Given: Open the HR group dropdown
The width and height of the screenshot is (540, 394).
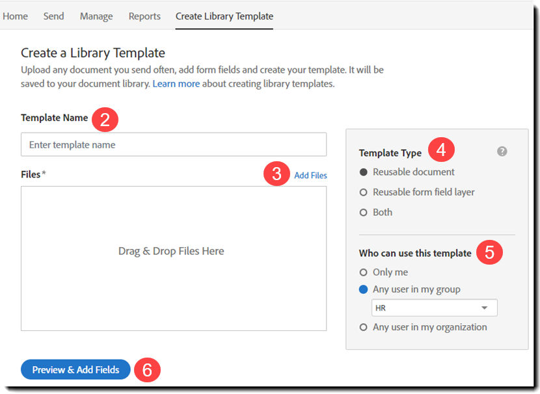Looking at the screenshot, I should pyautogui.click(x=434, y=308).
